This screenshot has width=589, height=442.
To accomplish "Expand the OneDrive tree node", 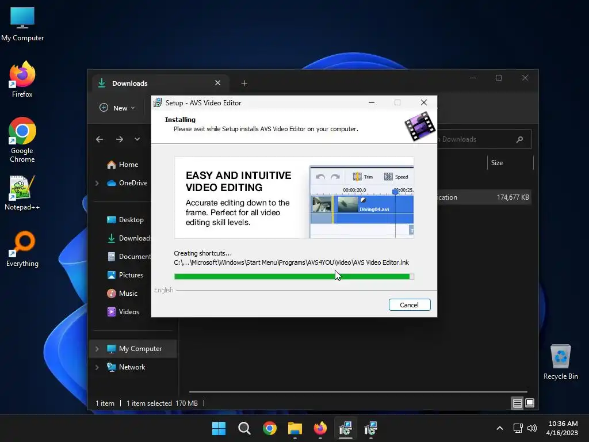I will [x=97, y=183].
